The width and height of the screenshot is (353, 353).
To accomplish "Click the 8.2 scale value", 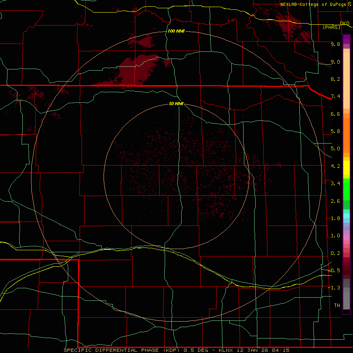I will coord(335,79).
